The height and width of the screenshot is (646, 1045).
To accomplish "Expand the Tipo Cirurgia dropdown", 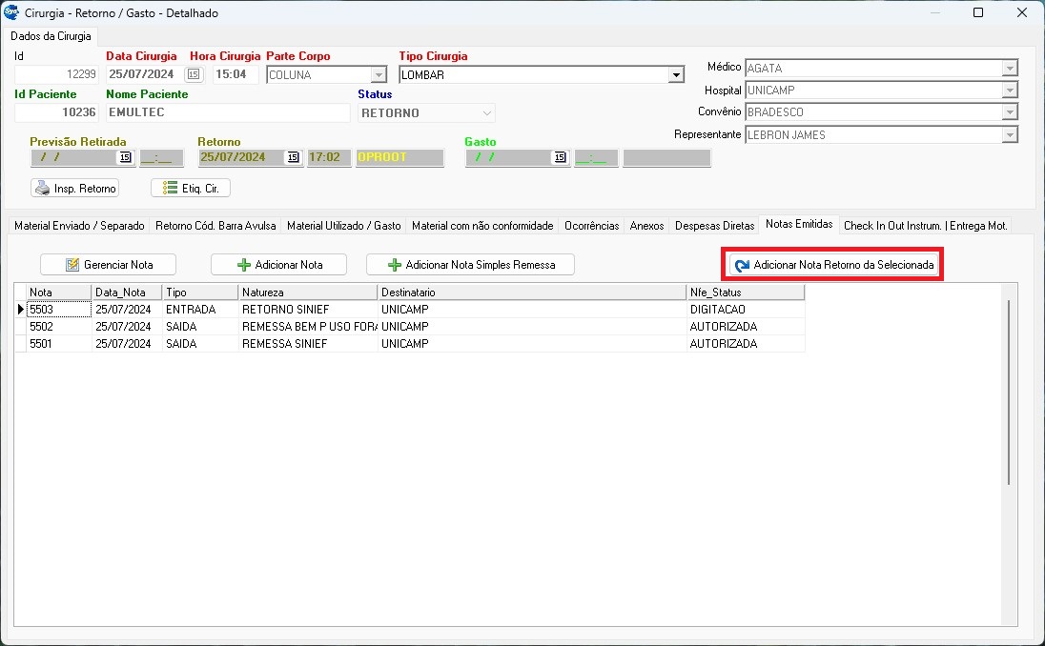I will (676, 75).
